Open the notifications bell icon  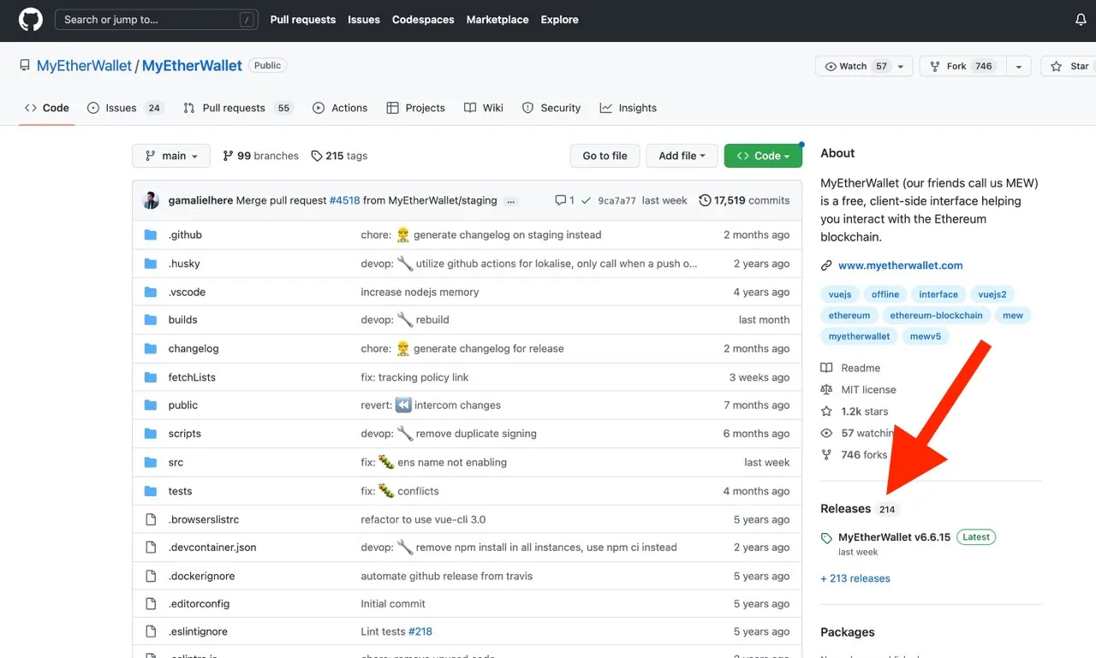click(1081, 20)
